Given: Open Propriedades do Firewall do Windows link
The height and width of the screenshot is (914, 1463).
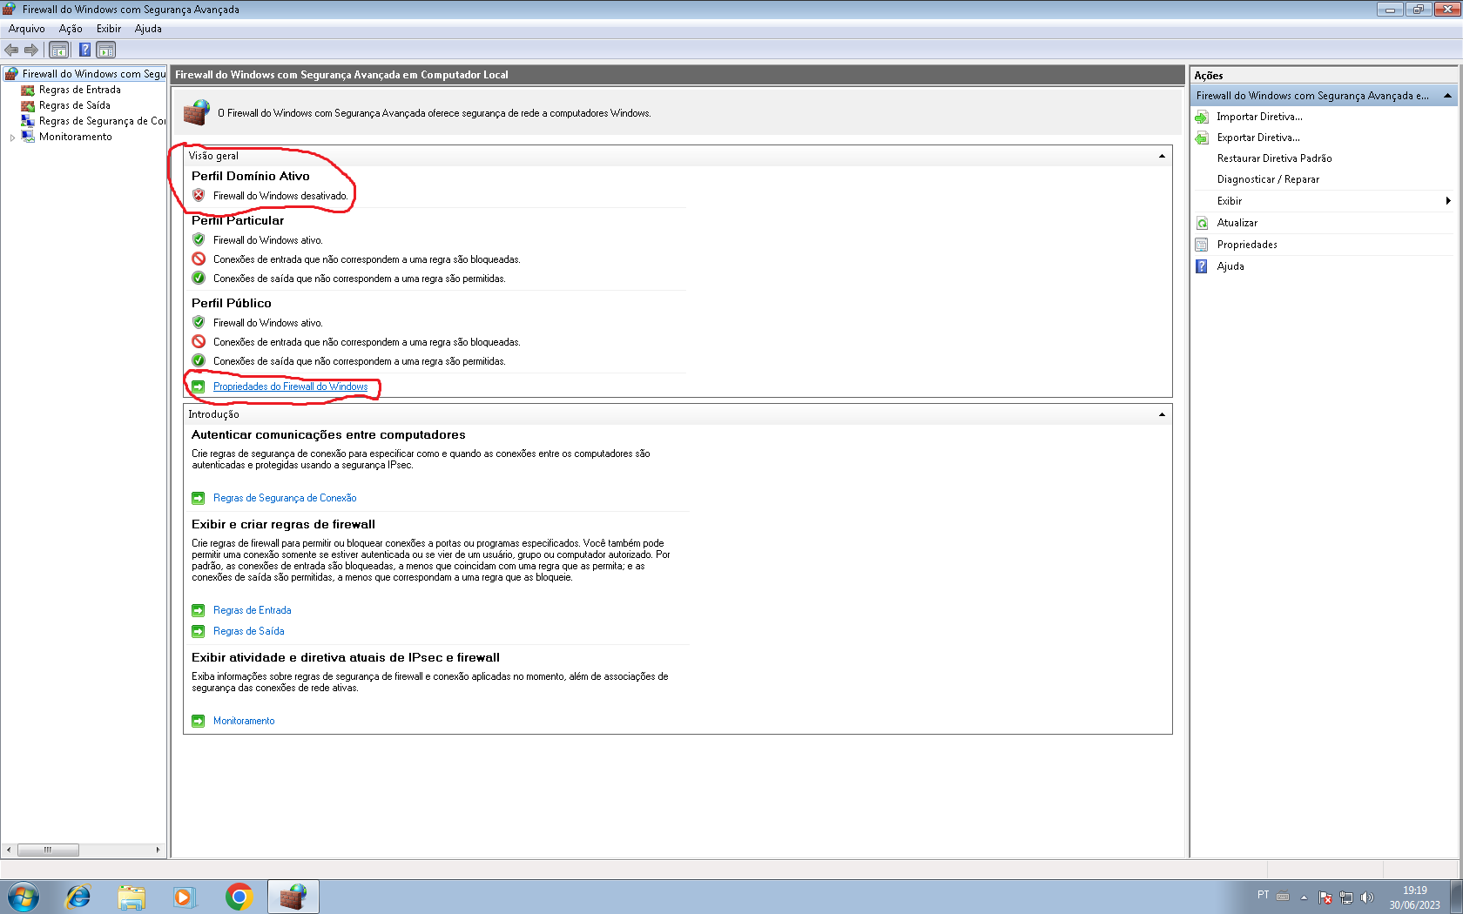Looking at the screenshot, I should pyautogui.click(x=290, y=386).
